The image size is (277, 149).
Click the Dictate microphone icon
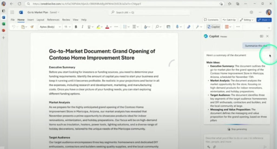[x=177, y=27]
